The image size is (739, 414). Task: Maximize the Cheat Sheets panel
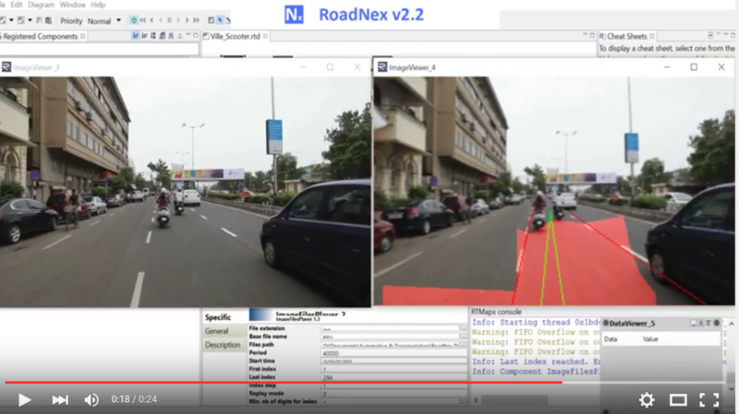pos(733,35)
